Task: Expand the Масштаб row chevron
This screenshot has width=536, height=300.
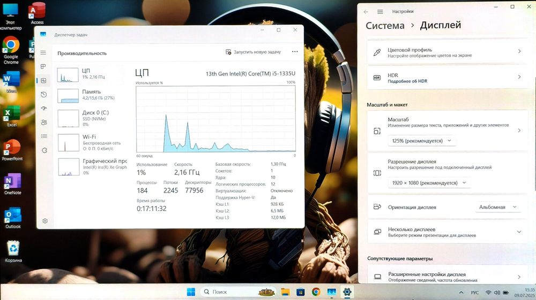Action: coord(519,130)
